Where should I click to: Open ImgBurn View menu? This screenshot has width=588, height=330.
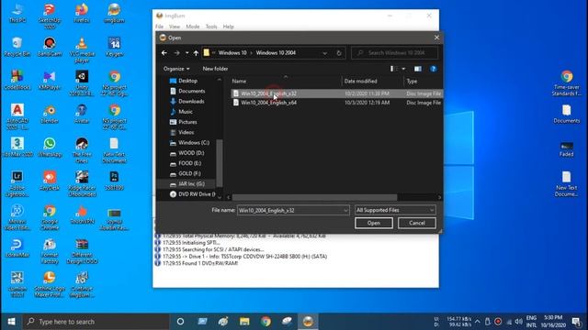[x=175, y=27]
